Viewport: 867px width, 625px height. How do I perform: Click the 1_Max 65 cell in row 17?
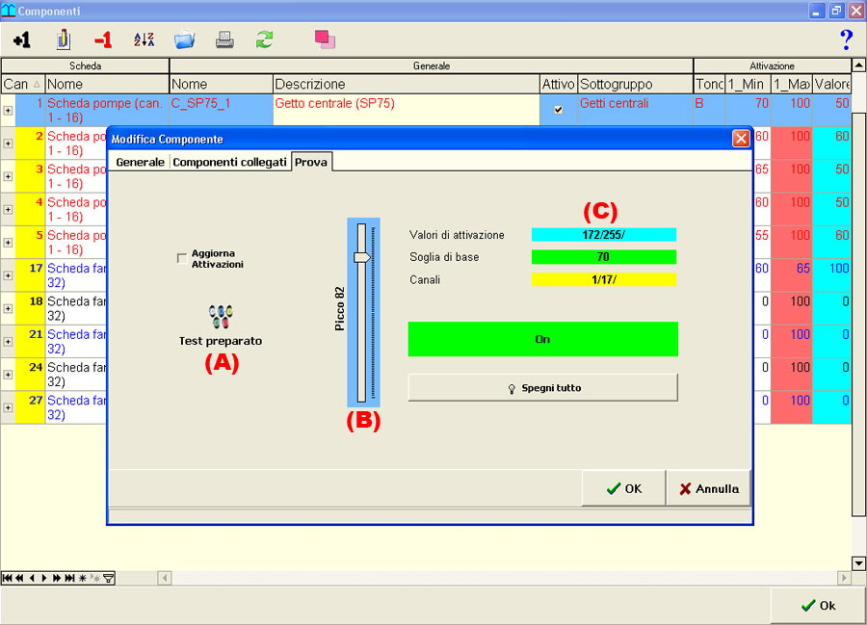791,275
